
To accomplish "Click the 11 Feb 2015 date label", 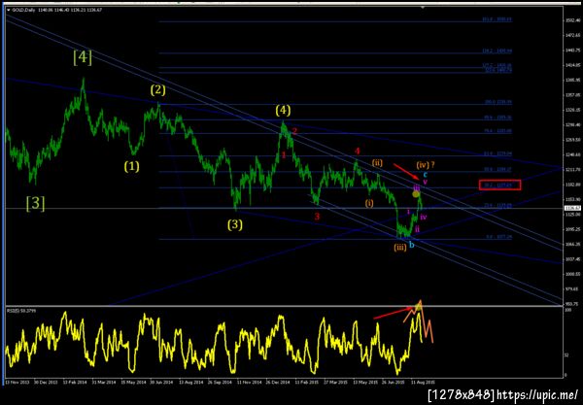I will click(x=307, y=382).
